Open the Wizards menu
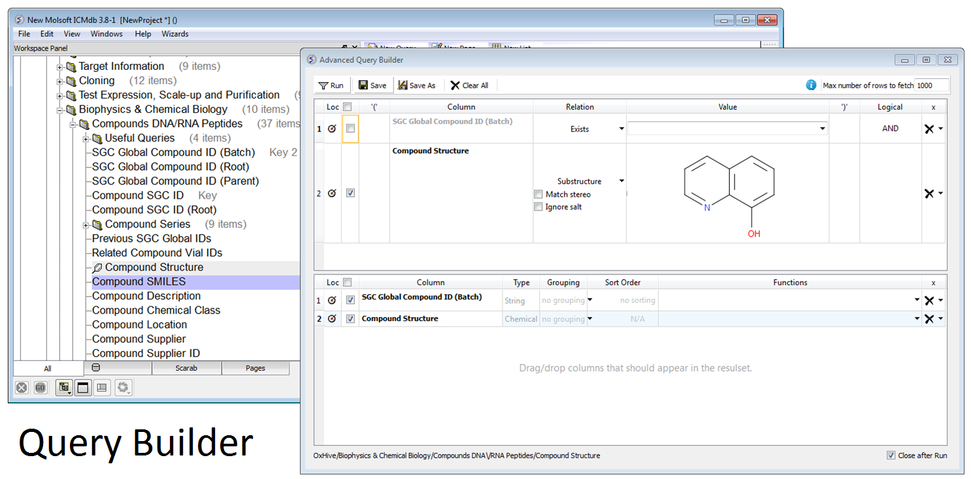This screenshot has width=971, height=479. [x=174, y=34]
